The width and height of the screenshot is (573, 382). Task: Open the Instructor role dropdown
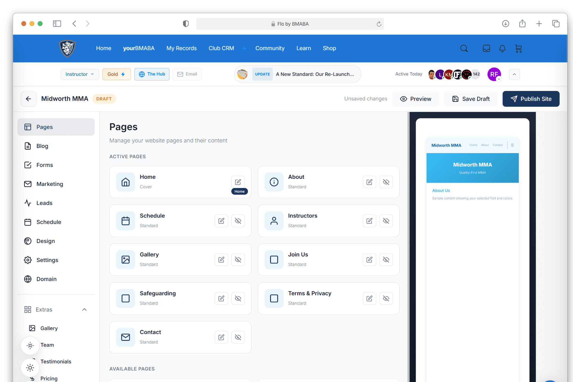click(79, 74)
